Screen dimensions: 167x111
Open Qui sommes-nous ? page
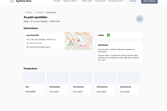pos(116,1)
